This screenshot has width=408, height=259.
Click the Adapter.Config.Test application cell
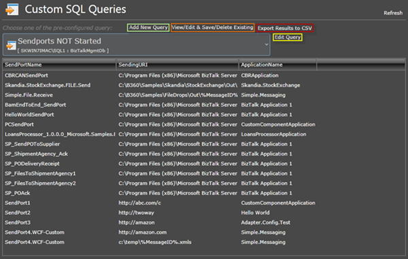(266, 222)
